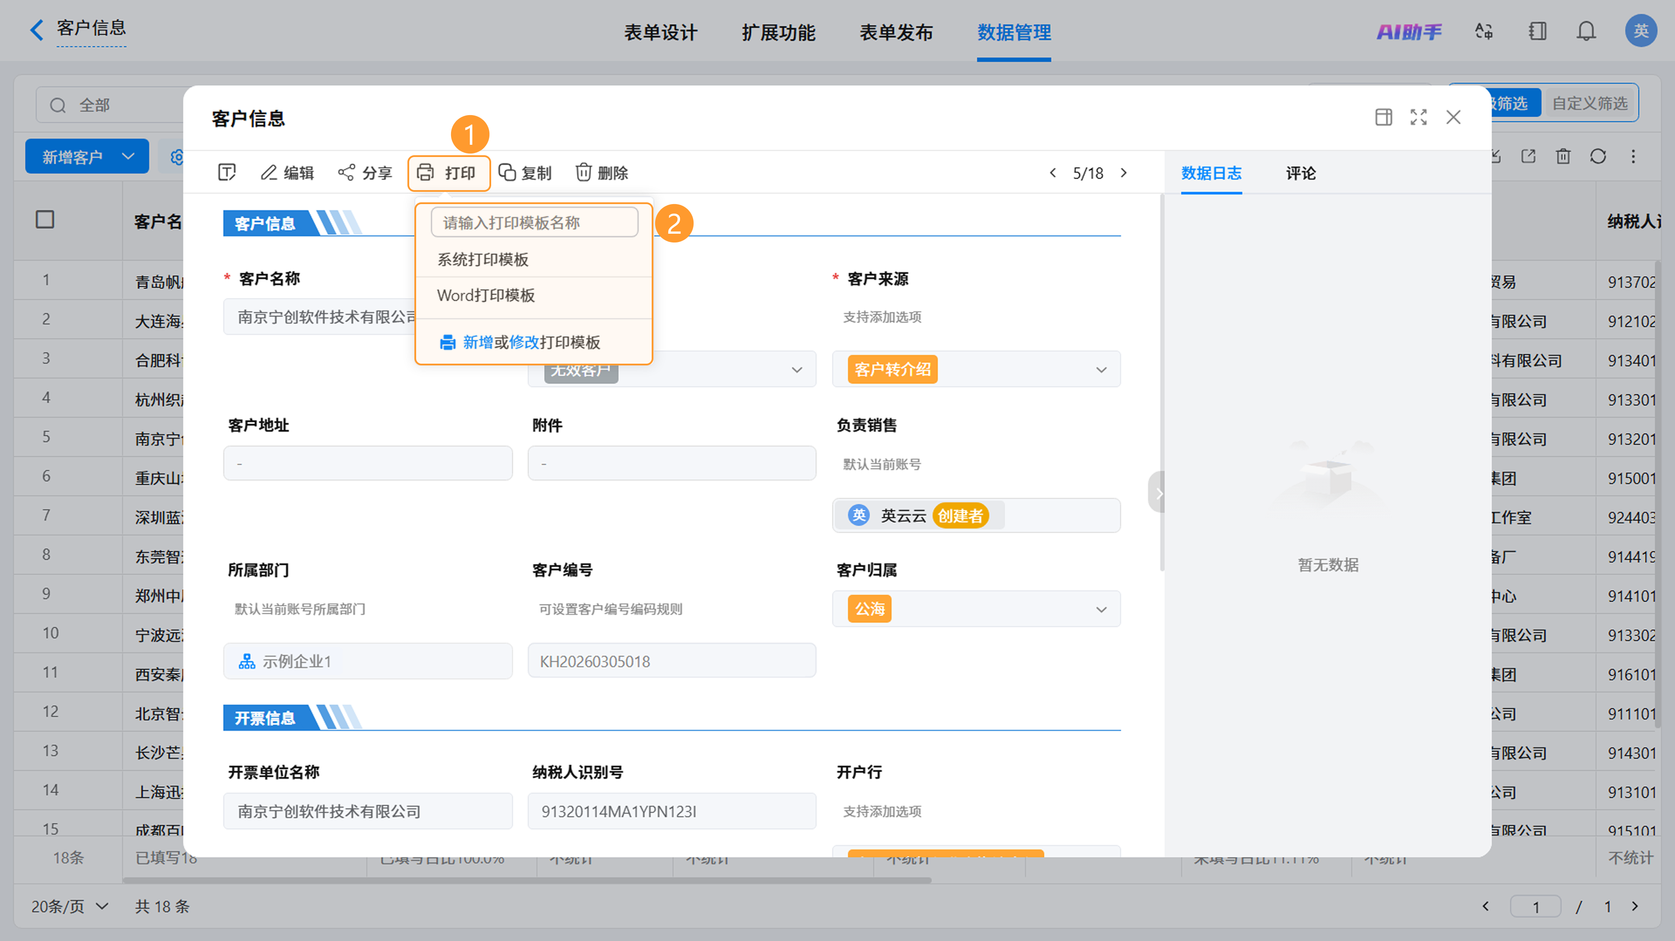Click the 删除 delete button in dialog
This screenshot has width=1675, height=941.
[x=602, y=173]
